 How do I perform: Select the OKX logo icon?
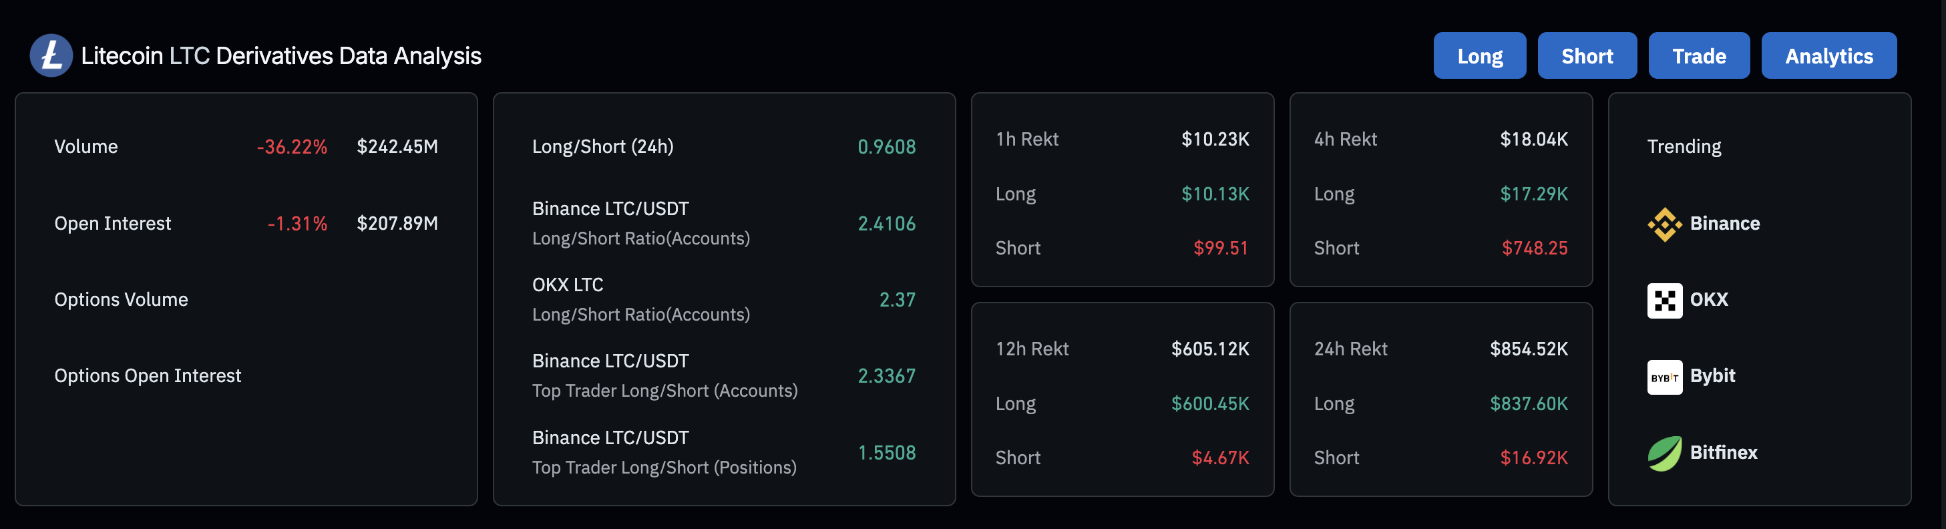pyautogui.click(x=1664, y=301)
